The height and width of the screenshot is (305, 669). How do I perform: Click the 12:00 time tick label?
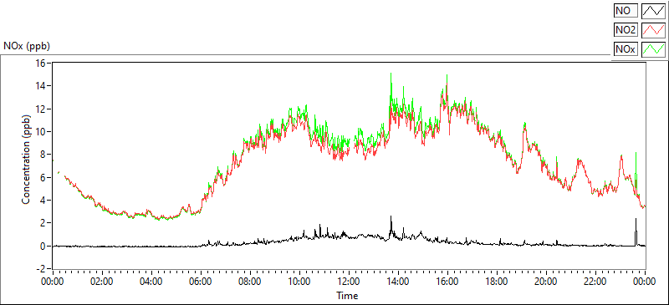click(x=349, y=282)
